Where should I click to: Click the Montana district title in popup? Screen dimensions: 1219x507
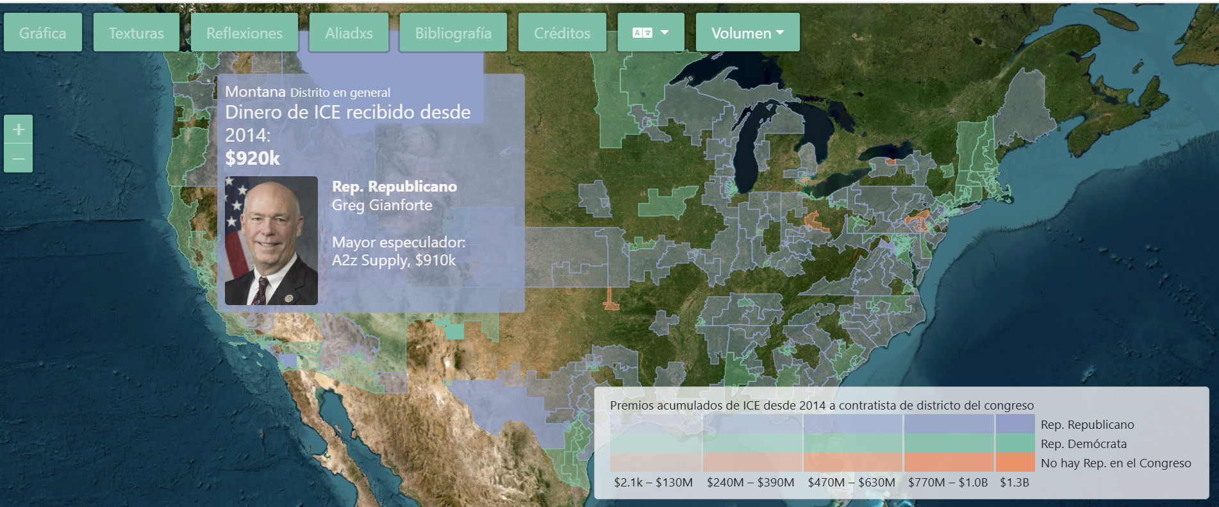click(x=255, y=92)
